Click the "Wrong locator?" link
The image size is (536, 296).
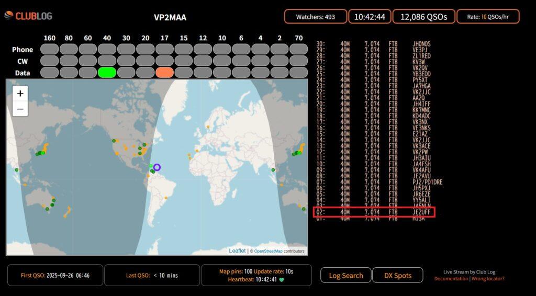point(488,279)
